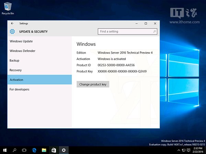The image size is (206, 154).
Task: Go back with the Settings back arrow
Action: (x=12, y=23)
